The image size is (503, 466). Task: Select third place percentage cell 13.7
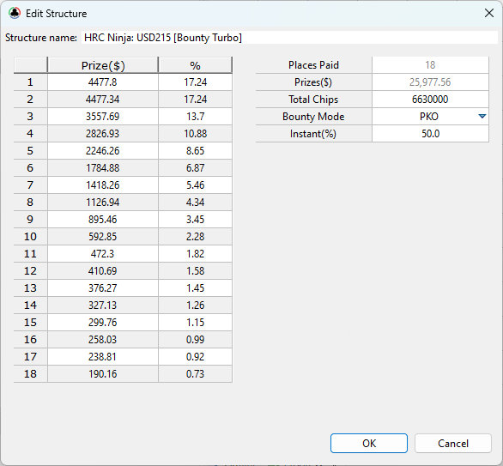point(195,117)
